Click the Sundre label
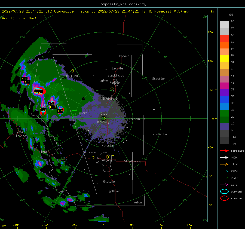 click(x=82, y=113)
